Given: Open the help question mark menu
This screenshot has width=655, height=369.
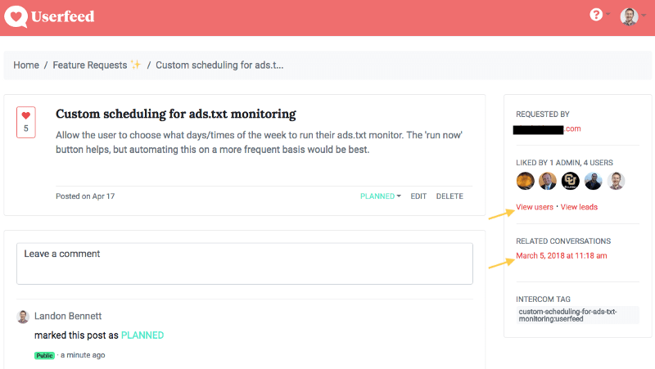Looking at the screenshot, I should click(x=597, y=16).
